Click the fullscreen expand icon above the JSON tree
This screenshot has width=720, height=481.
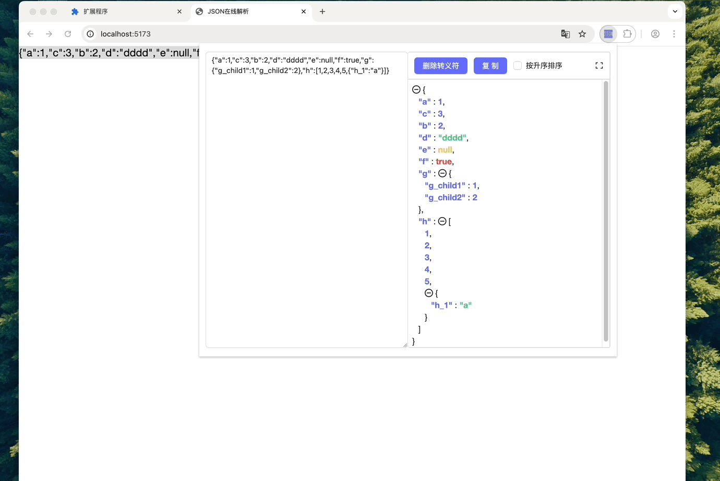598,65
